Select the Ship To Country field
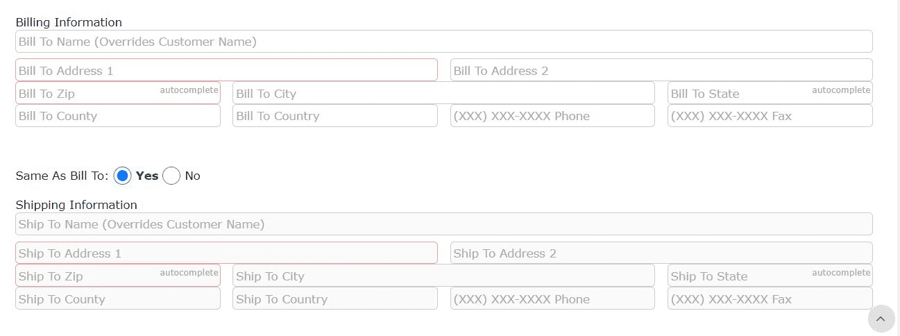This screenshot has height=336, width=900. click(x=335, y=299)
